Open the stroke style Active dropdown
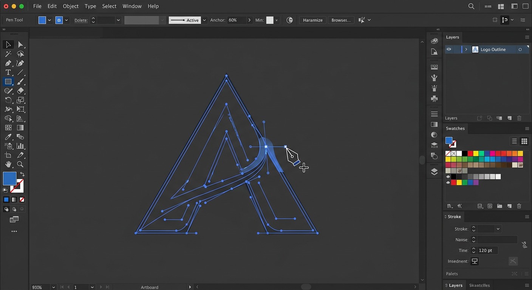The image size is (532, 290). click(204, 20)
